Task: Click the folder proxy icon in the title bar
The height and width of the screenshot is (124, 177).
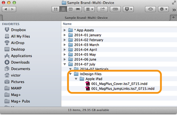Action: tap(64, 3)
